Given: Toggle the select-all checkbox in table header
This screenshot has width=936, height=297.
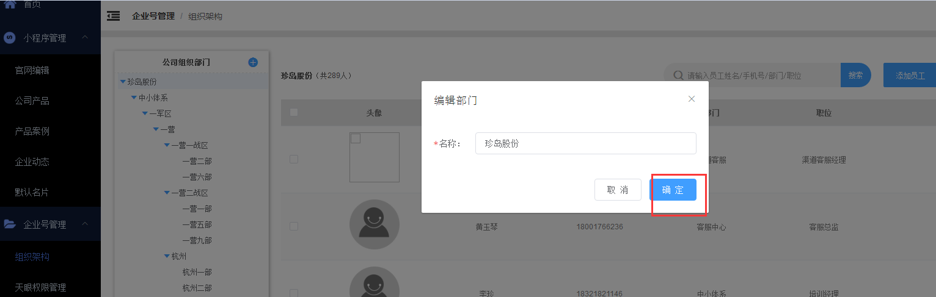Looking at the screenshot, I should pos(294,112).
